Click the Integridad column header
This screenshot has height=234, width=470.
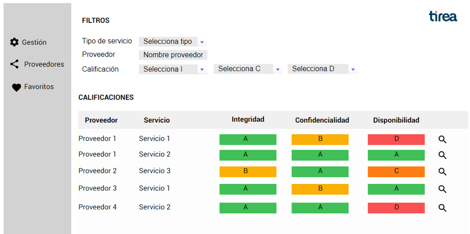pyautogui.click(x=248, y=119)
